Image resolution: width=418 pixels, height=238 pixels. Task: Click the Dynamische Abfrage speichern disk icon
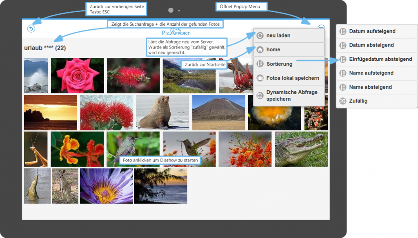pyautogui.click(x=260, y=96)
